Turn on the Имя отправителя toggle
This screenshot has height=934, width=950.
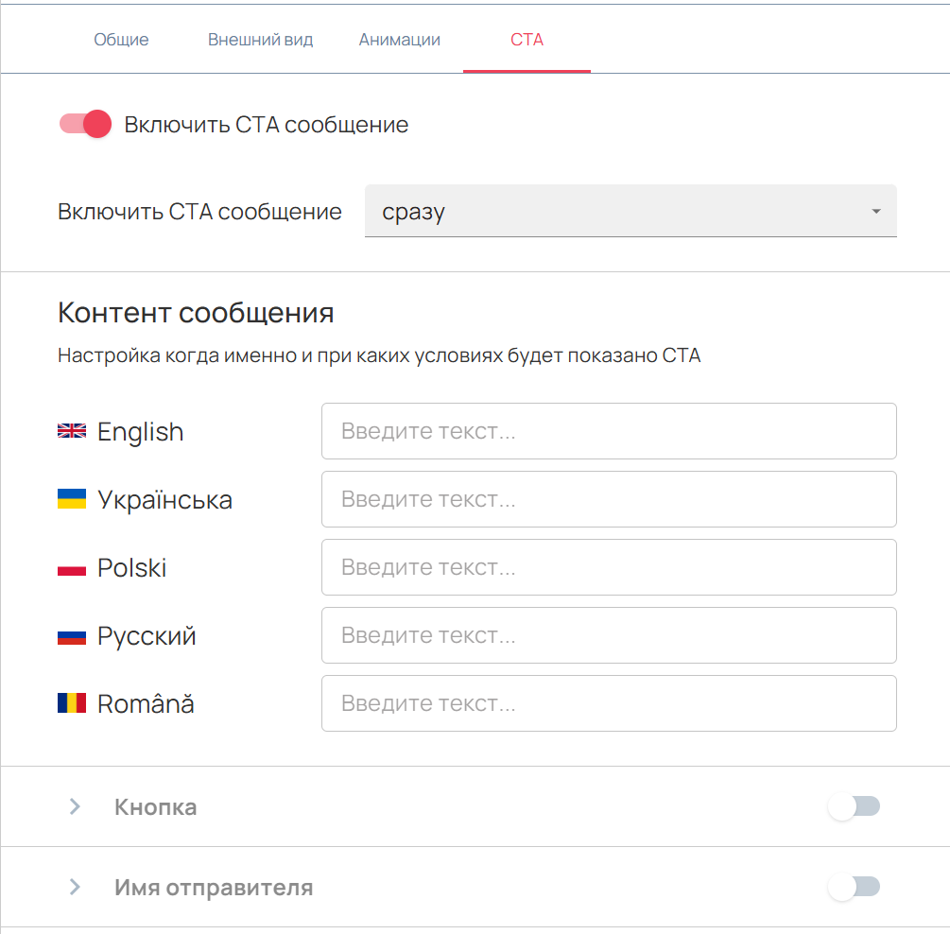tap(854, 887)
